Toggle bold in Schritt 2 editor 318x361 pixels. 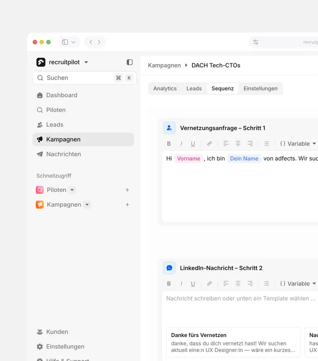pyautogui.click(x=169, y=284)
